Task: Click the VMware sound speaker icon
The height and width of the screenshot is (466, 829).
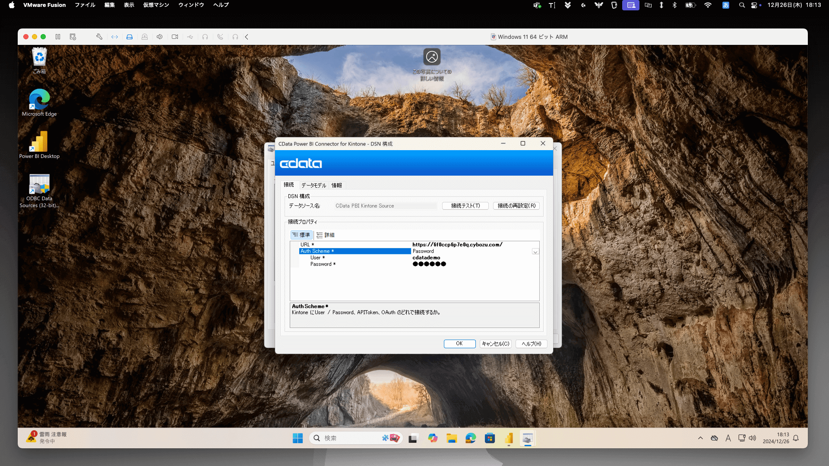Action: click(160, 37)
